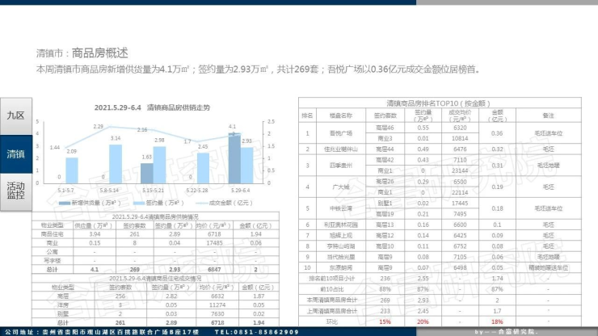Screen dimensions: 598x336
Task: Click the 写字楼 row label
Action: click(x=52, y=261)
